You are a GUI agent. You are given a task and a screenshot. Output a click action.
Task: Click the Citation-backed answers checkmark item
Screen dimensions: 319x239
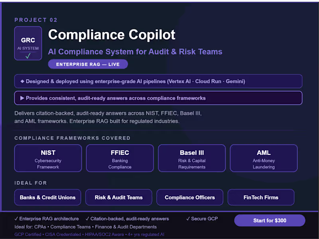pyautogui.click(x=127, y=219)
